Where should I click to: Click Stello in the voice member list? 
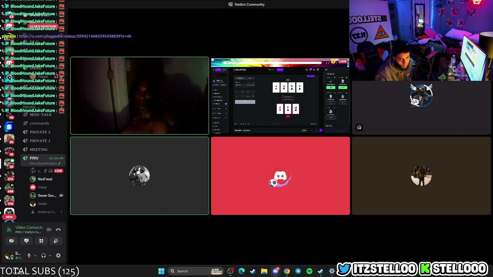tap(42, 204)
